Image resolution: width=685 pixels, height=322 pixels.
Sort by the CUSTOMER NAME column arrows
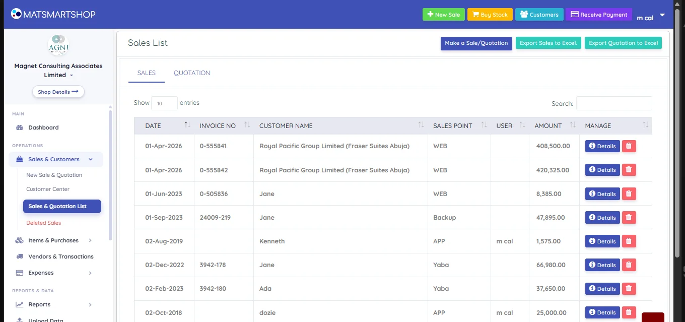point(421,125)
